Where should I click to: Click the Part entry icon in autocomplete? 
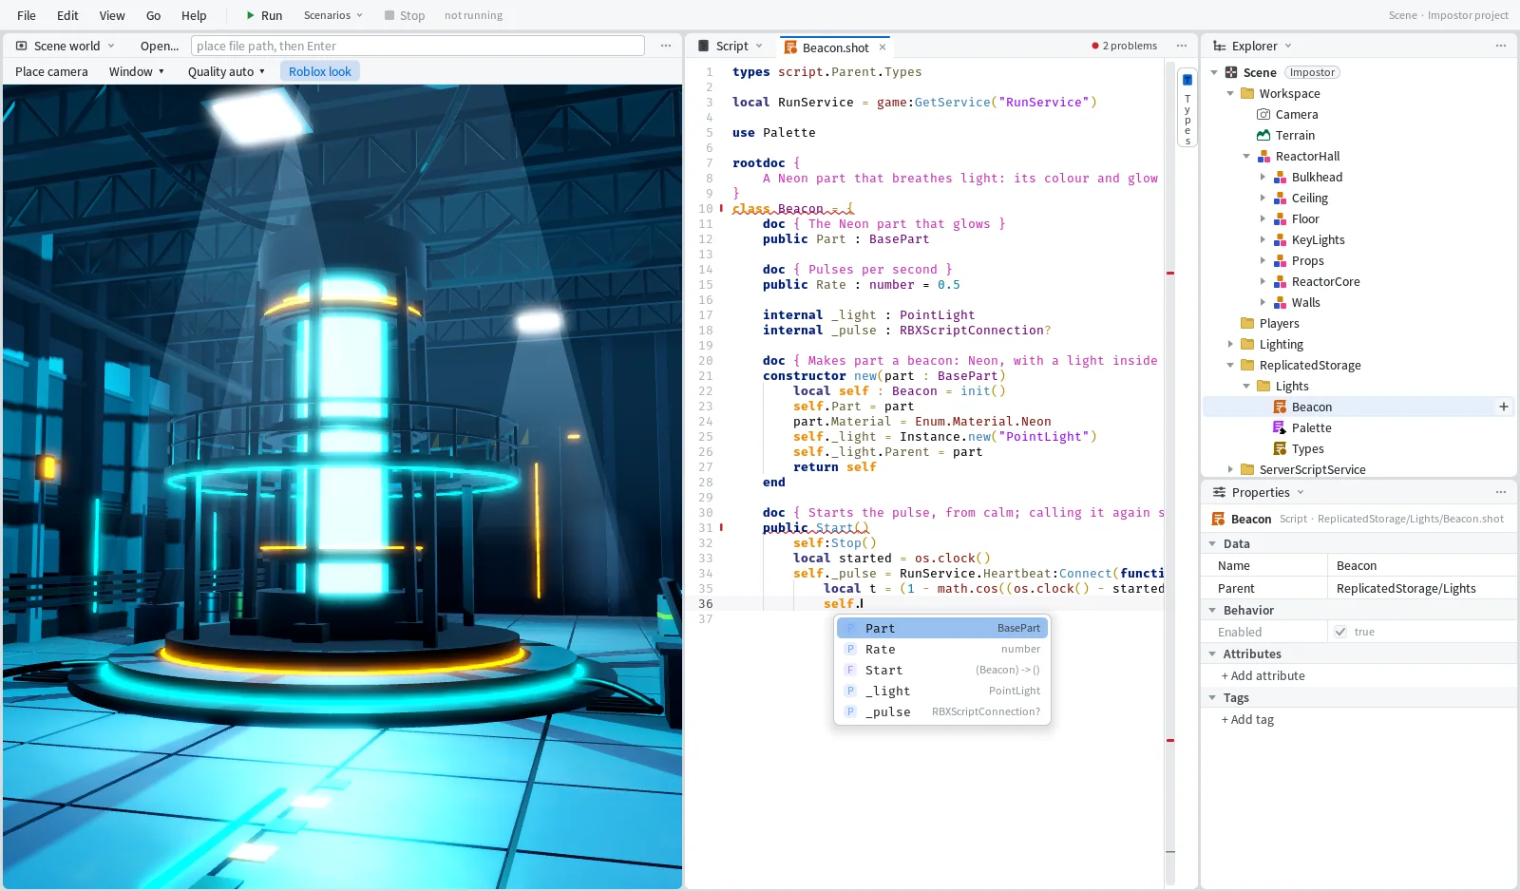click(x=851, y=628)
